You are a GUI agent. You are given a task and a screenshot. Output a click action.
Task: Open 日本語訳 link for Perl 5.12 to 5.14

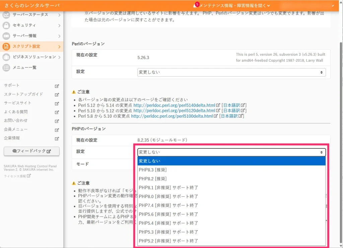click(x=231, y=105)
